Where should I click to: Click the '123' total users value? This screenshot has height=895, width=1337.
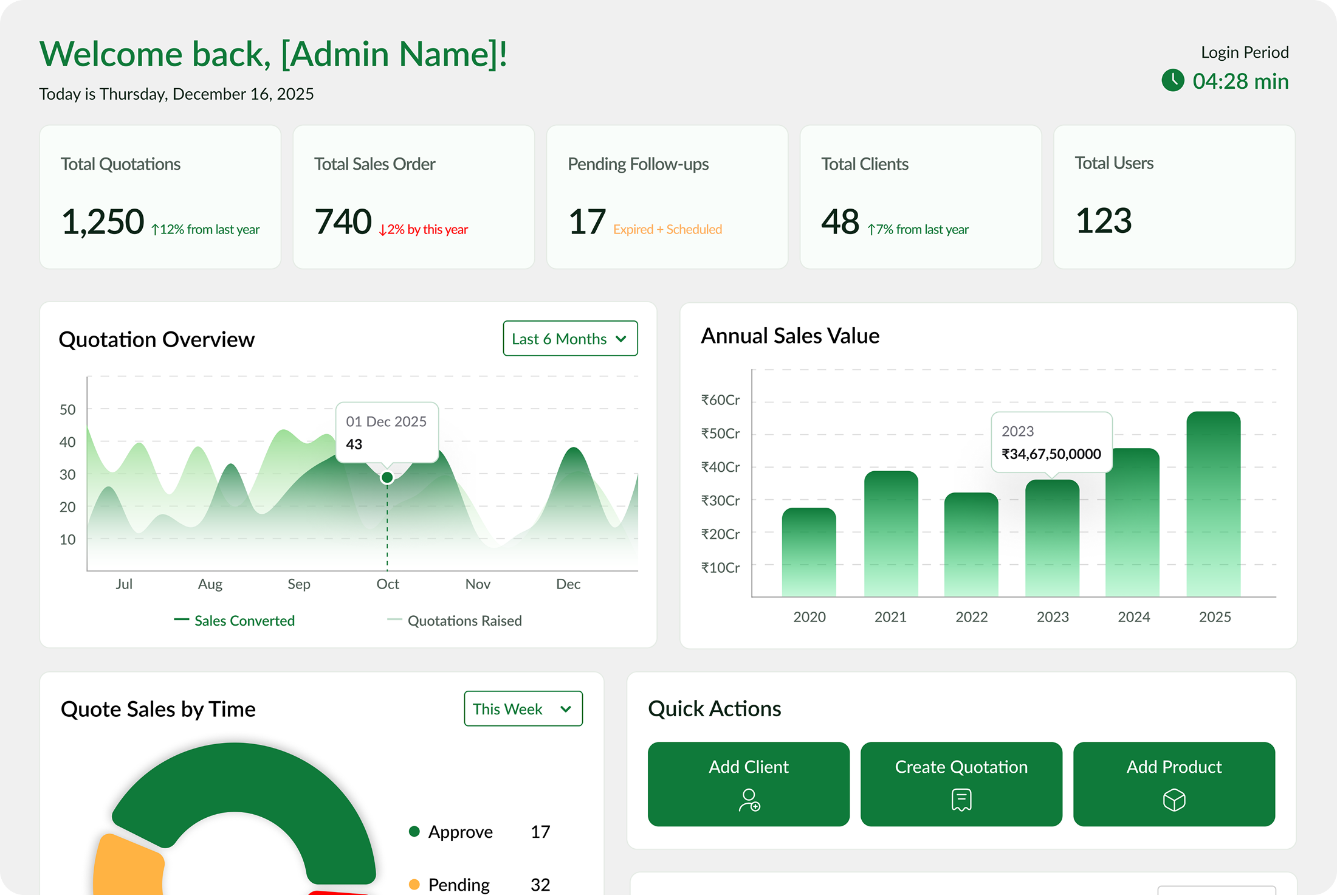coord(1103,220)
